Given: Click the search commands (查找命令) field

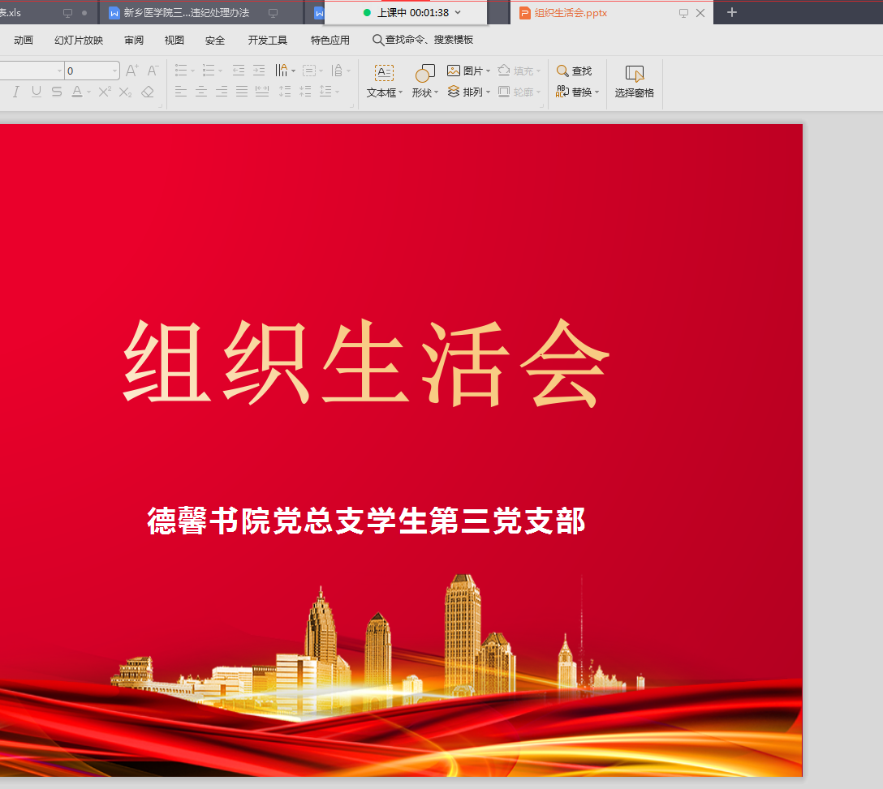Looking at the screenshot, I should click(422, 41).
